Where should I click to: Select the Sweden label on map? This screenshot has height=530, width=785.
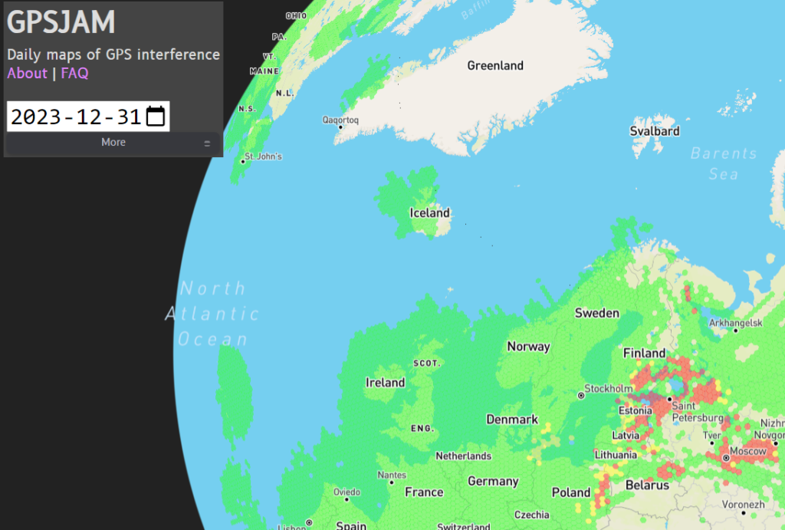click(596, 313)
